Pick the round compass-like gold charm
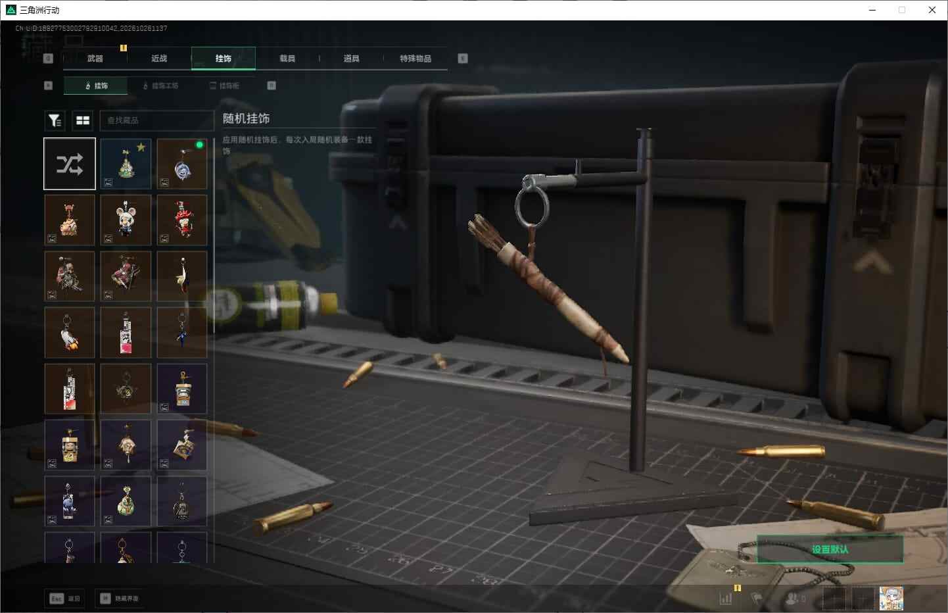Viewport: 948px width, 613px height. [126, 389]
